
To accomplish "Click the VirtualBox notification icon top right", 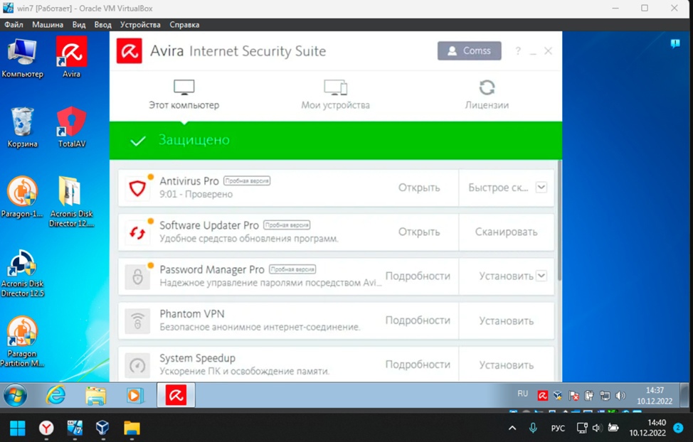I will [x=675, y=43].
